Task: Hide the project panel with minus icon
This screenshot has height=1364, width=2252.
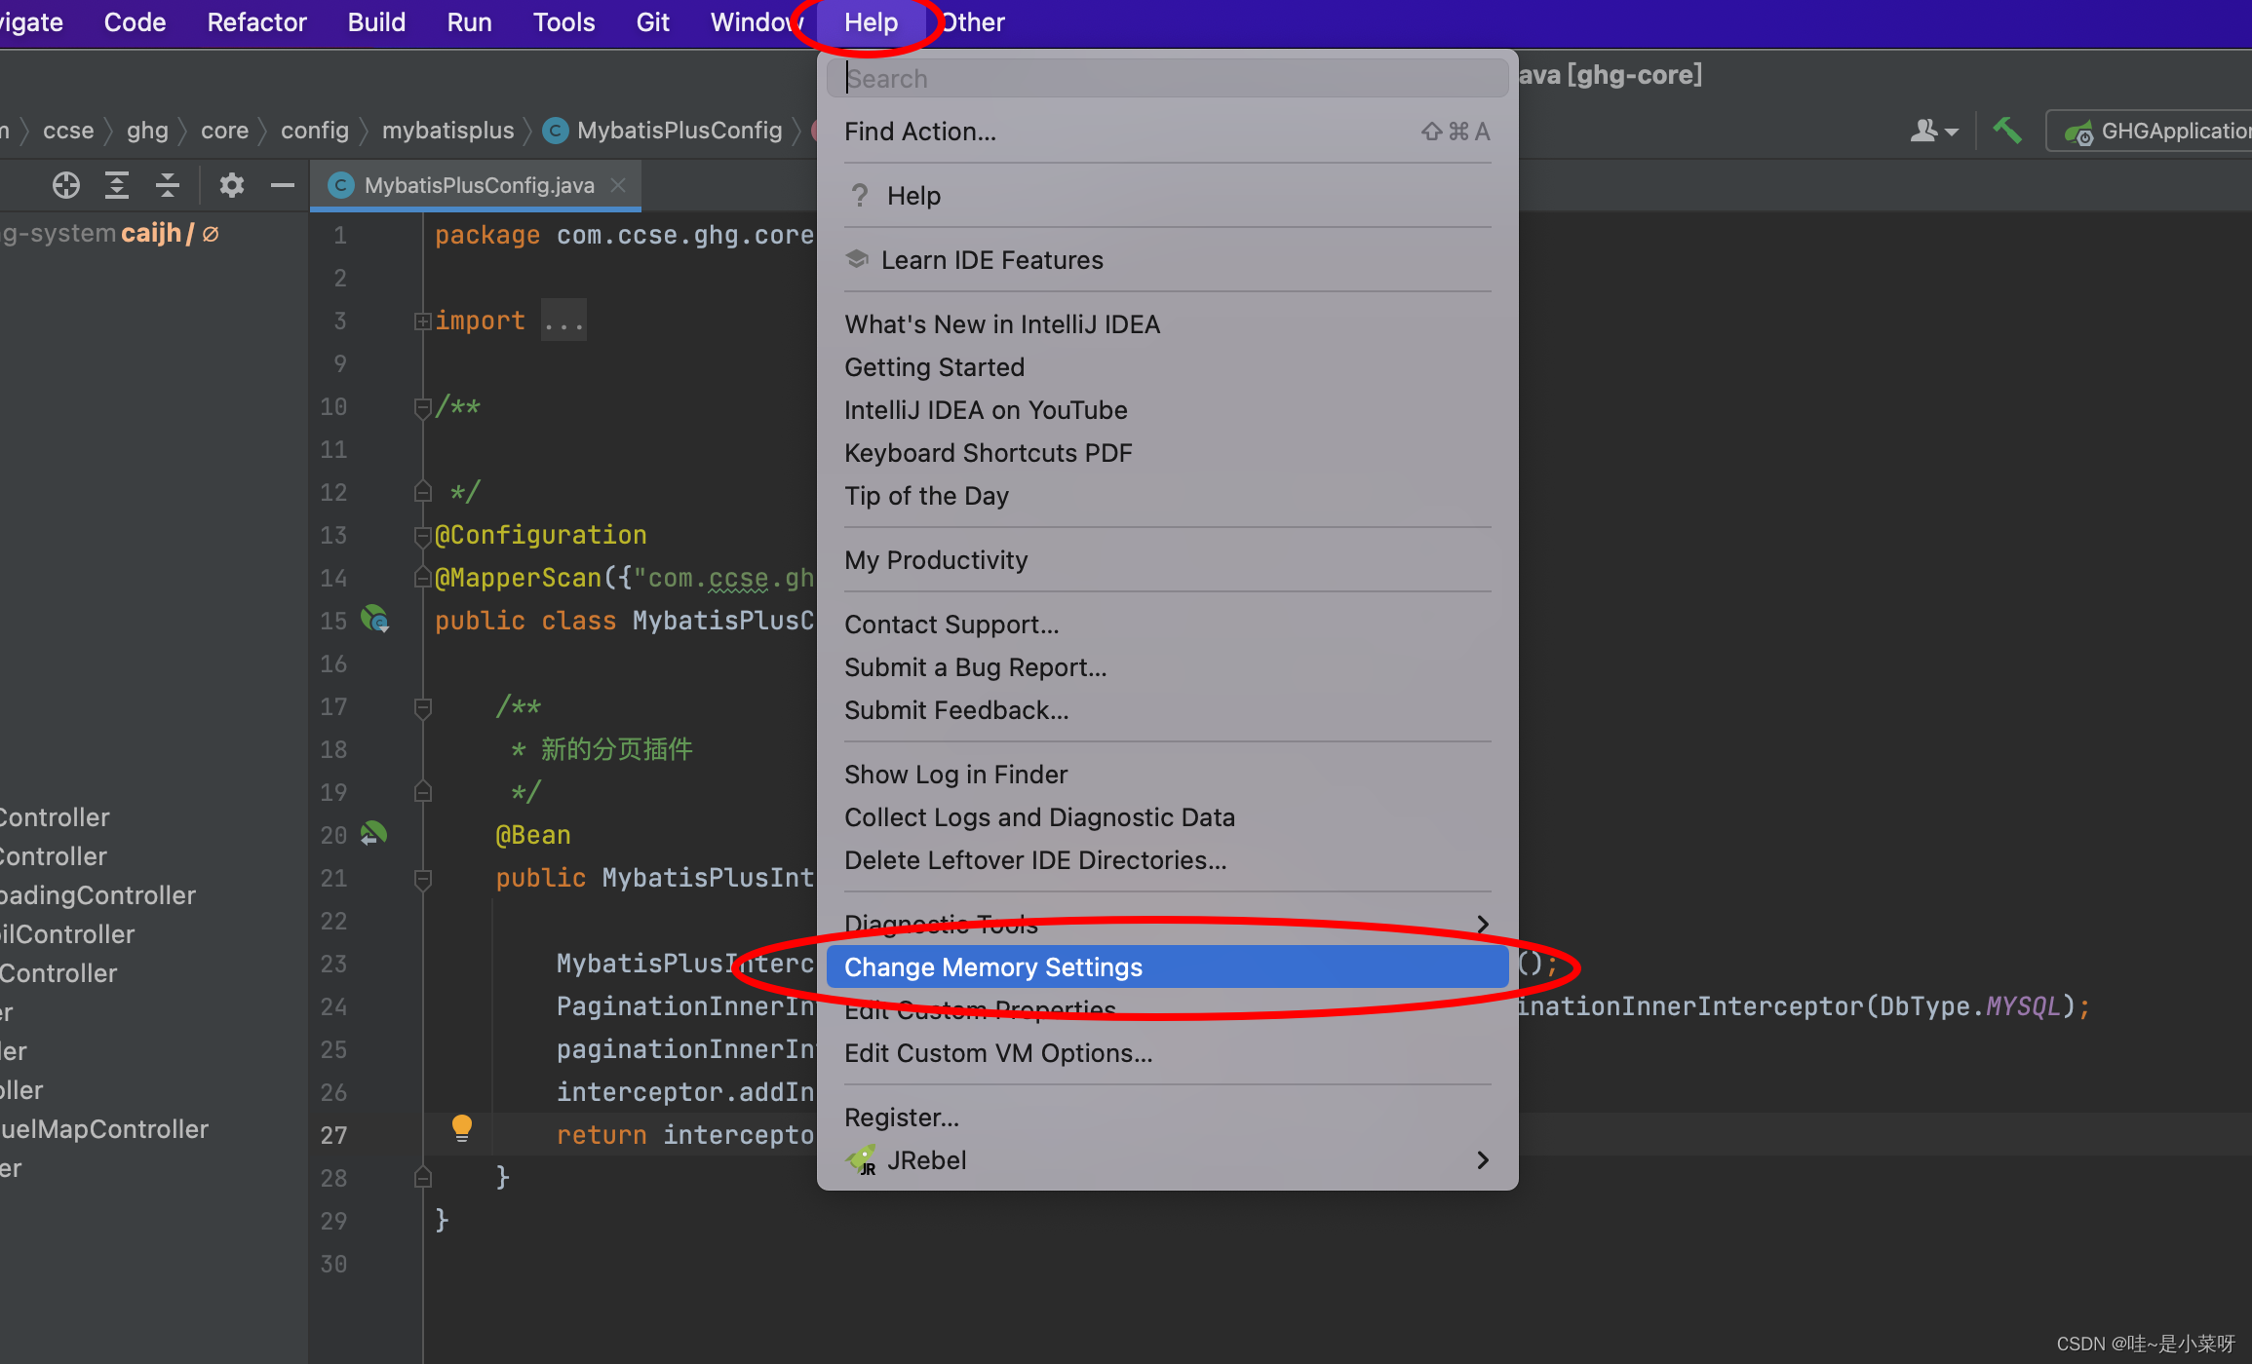Action: [x=283, y=185]
